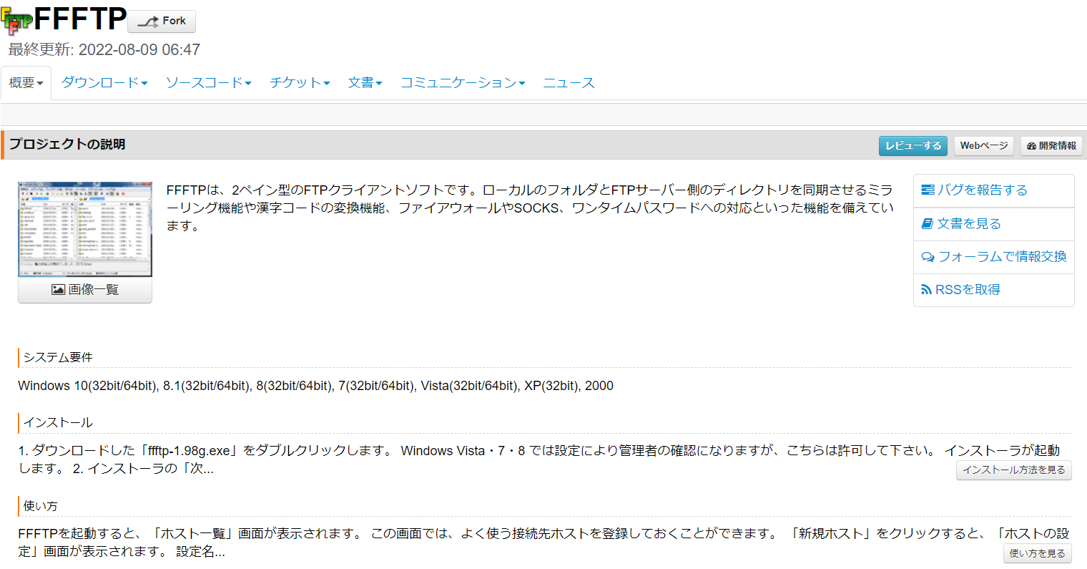Click the 使い方を見る button

[x=1038, y=553]
